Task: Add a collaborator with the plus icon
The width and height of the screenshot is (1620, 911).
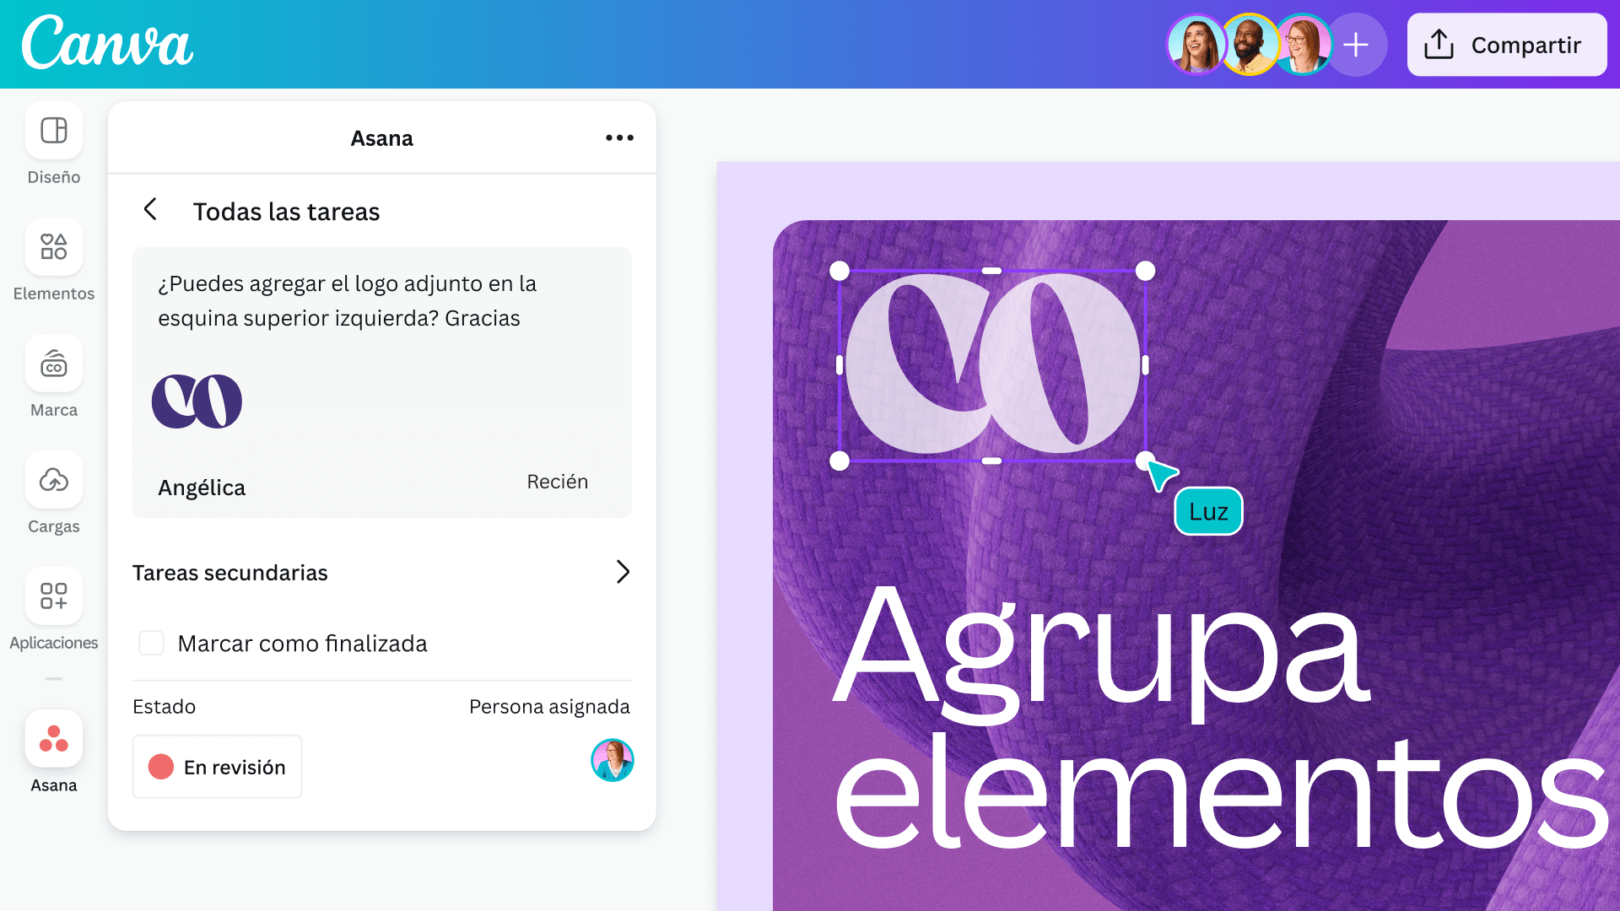Action: click(1357, 44)
